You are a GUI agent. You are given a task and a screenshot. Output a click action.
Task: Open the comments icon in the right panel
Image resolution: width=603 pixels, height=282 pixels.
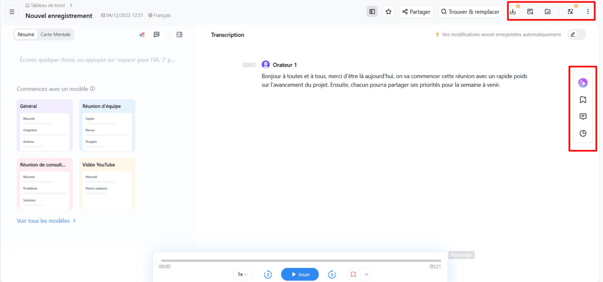pyautogui.click(x=583, y=116)
